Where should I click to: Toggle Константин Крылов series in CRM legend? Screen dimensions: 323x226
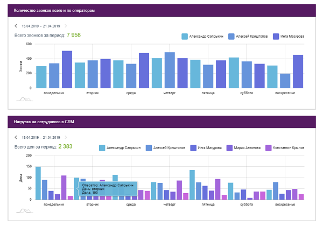[285, 148]
